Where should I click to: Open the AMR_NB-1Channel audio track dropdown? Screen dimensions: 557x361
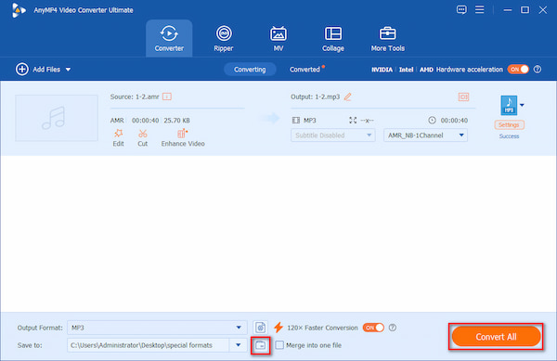425,135
